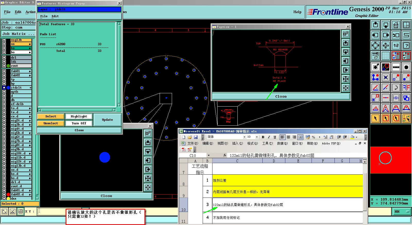Expand the Excel standard toolbar options
Viewport: 412px width, 225px height.
(x=203, y=137)
